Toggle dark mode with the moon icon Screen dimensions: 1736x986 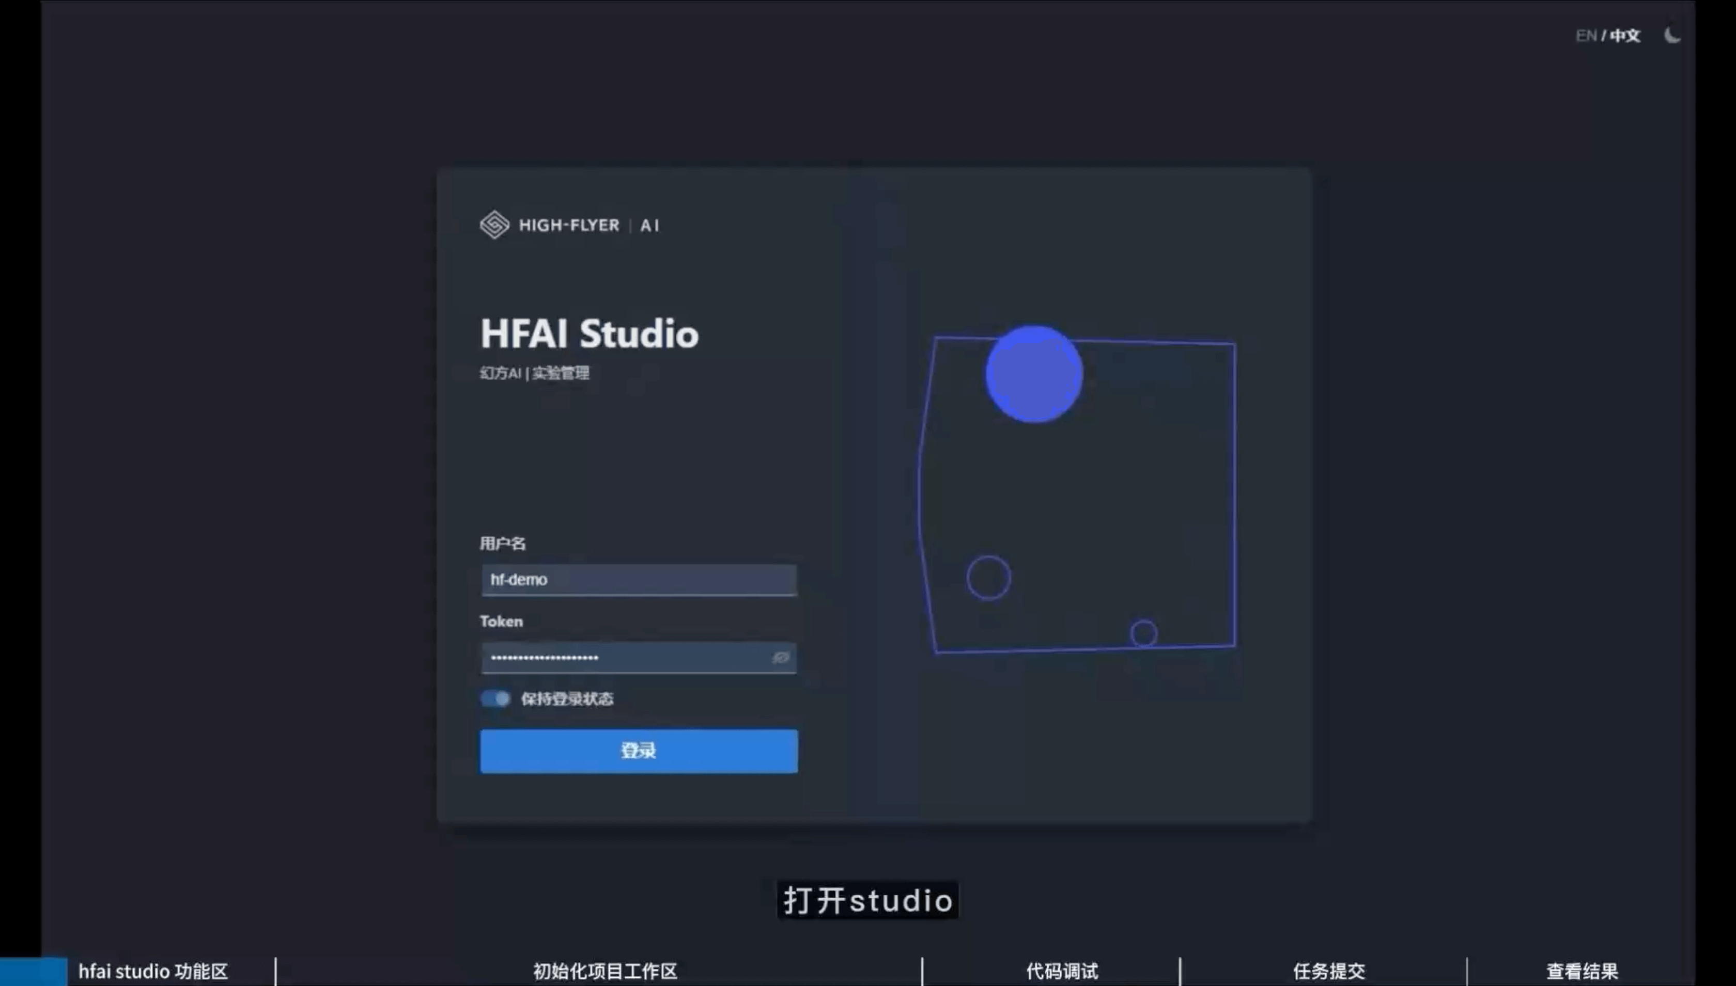1673,35
